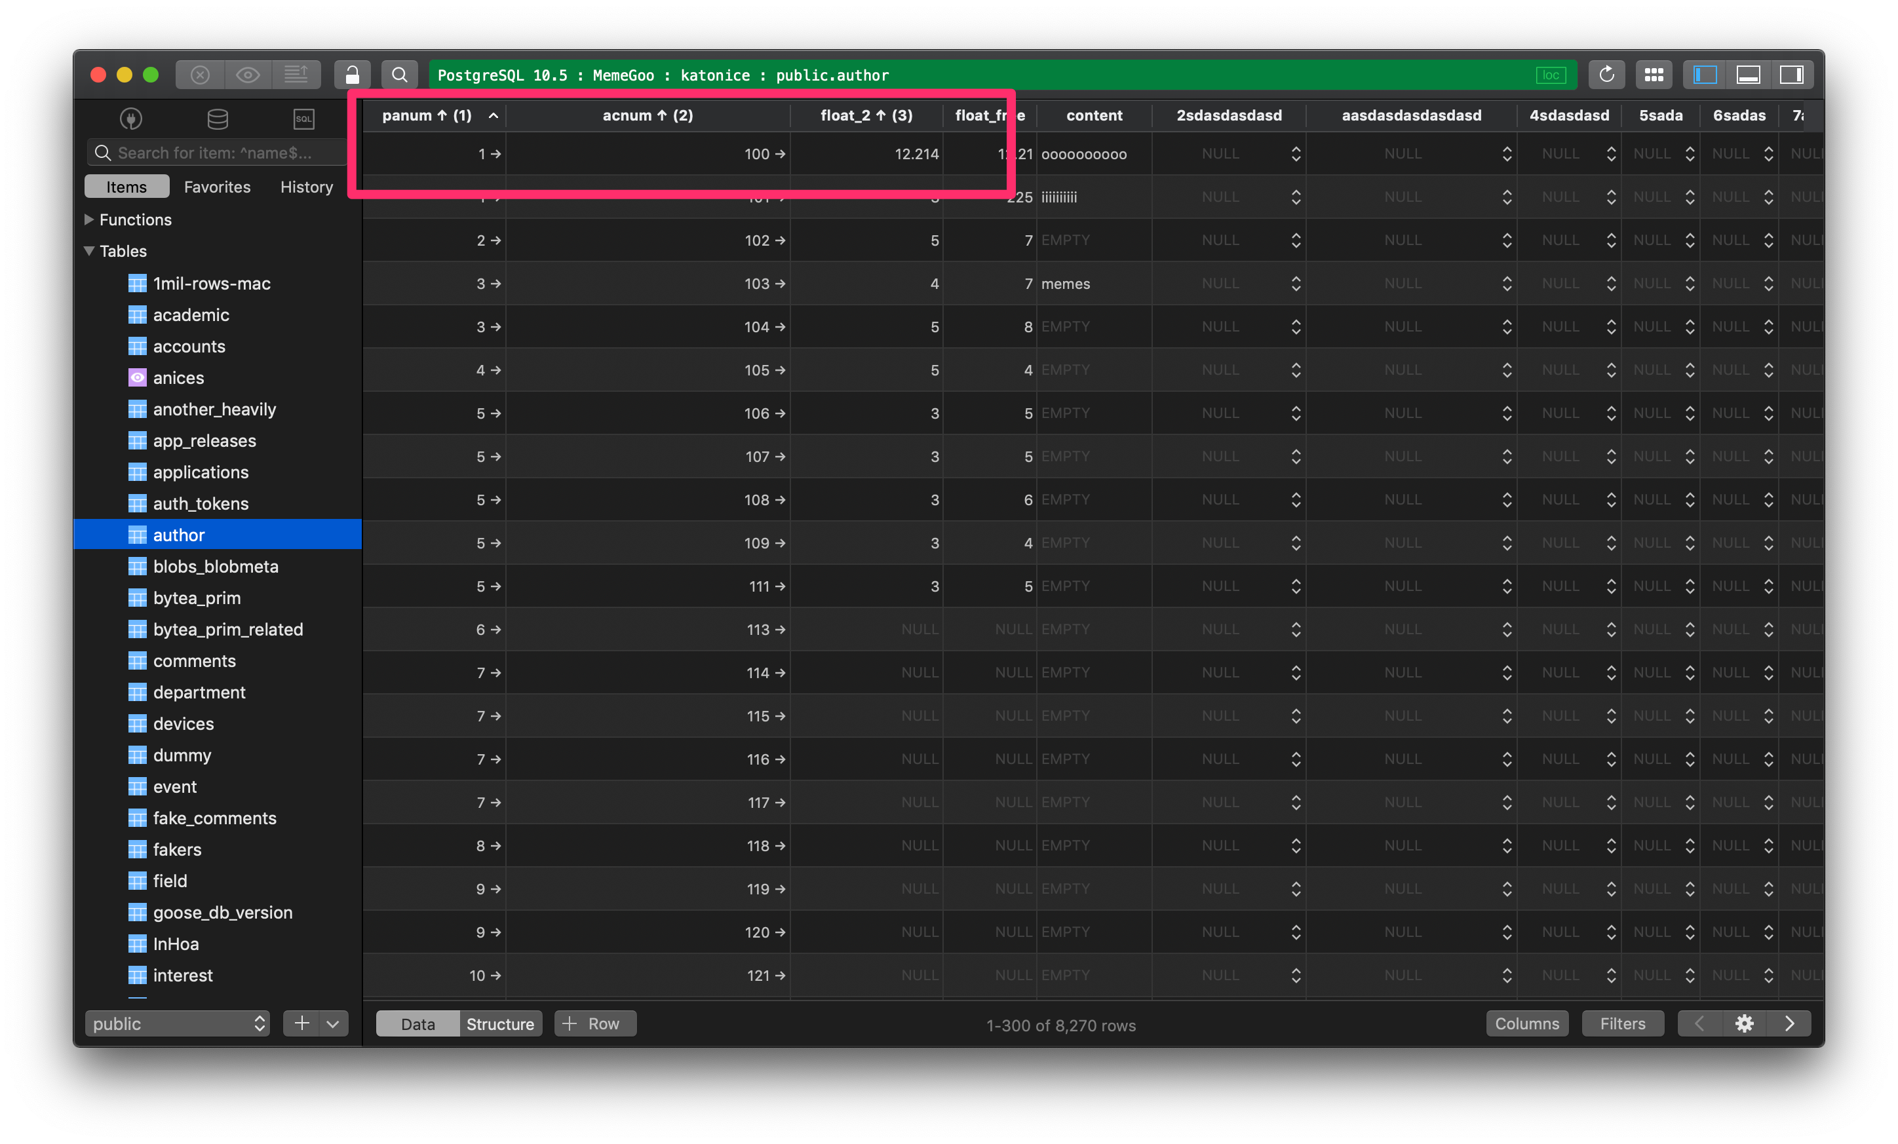Click the Columns button at bottom right
This screenshot has width=1898, height=1144.
[x=1528, y=1024]
